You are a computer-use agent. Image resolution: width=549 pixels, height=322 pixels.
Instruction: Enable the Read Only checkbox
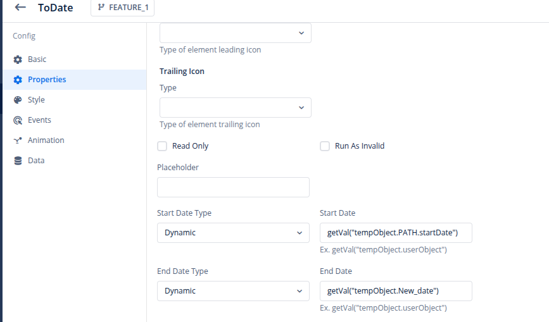(162, 146)
